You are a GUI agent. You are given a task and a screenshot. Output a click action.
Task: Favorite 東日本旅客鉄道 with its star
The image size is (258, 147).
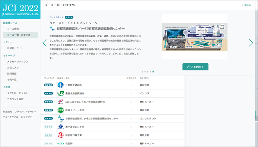pyautogui.click(x=131, y=93)
